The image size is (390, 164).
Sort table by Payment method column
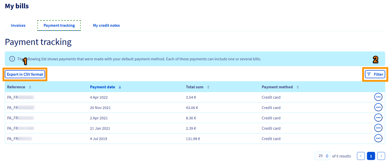[298, 87]
